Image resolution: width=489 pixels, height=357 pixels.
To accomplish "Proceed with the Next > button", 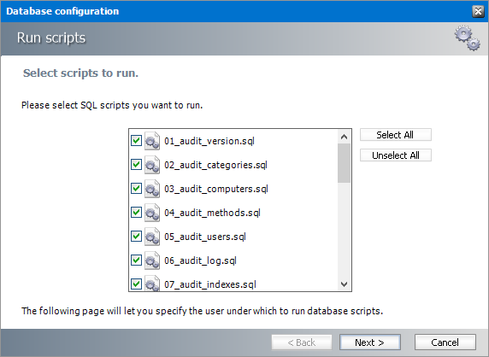I will click(x=370, y=342).
